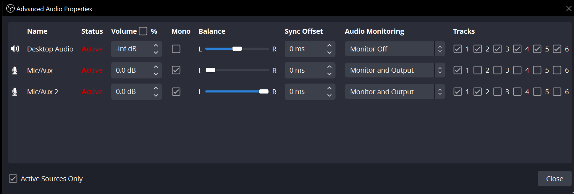Click the Desktop Audio source name
574x194 pixels.
click(x=50, y=49)
